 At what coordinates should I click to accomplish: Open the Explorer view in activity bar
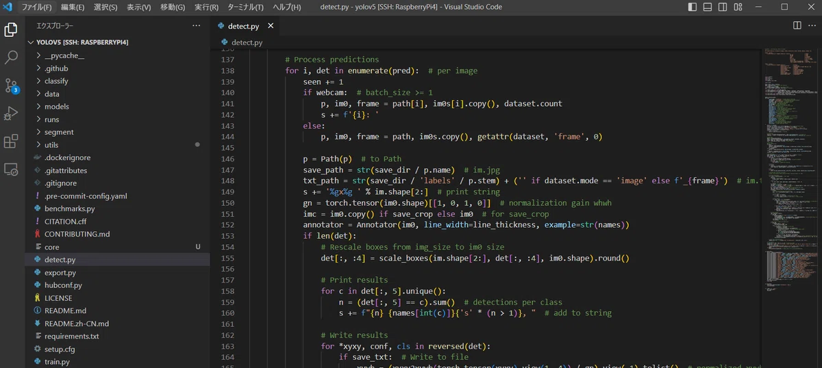pyautogui.click(x=11, y=30)
